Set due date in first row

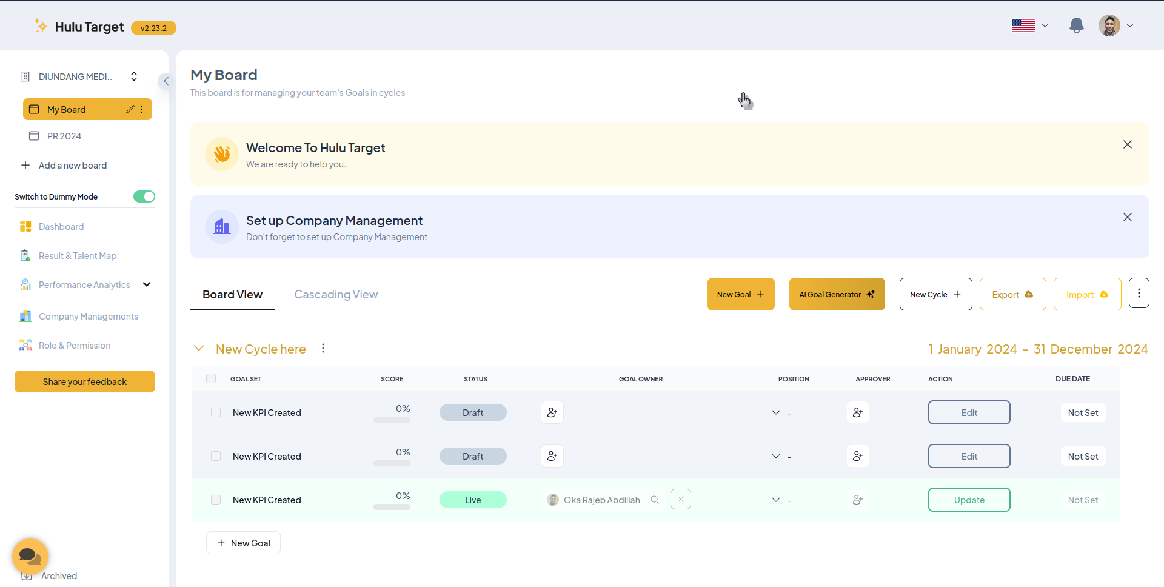(x=1083, y=412)
